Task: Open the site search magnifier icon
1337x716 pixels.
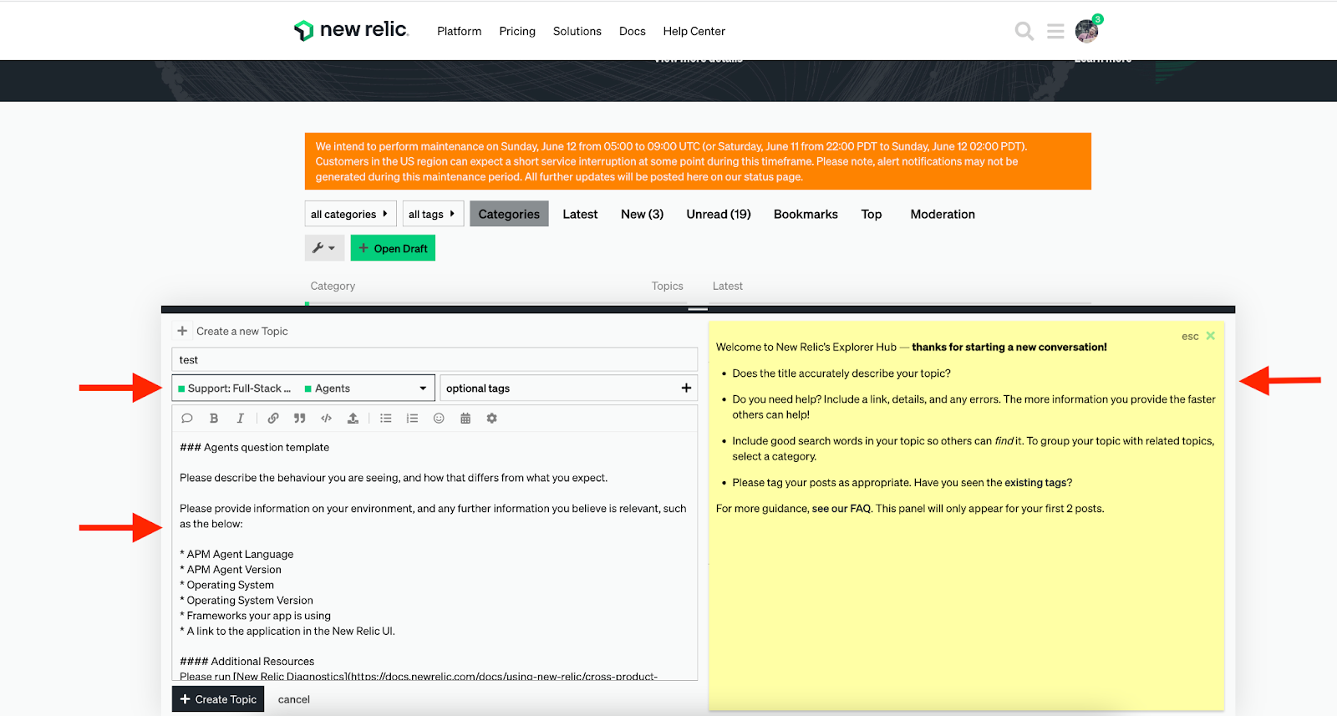Action: click(1024, 32)
